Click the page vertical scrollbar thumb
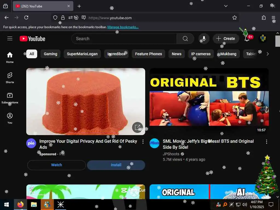This screenshot has height=210, width=280. pyautogui.click(x=278, y=41)
